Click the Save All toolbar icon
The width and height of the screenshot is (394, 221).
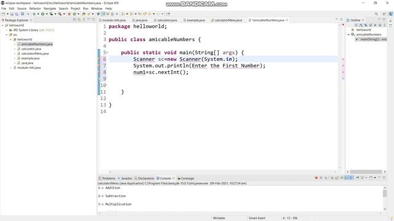(x=17, y=14)
